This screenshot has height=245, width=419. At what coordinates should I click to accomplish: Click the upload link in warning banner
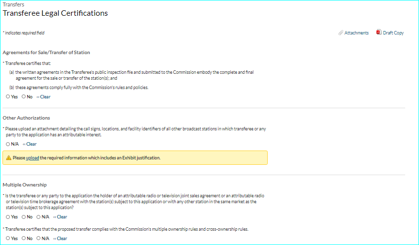click(x=33, y=158)
